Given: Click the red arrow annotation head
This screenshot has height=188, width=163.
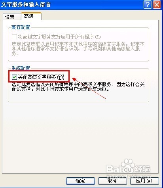Looking at the screenshot, I should tap(74, 79).
